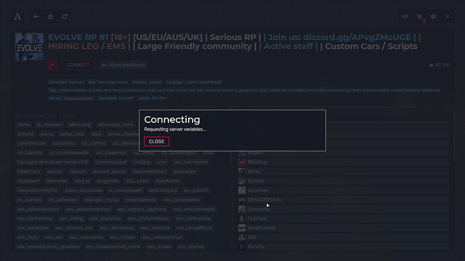Click the EasyAdmin resource tag
Screen dimensions: 465x261
tap(168, 181)
